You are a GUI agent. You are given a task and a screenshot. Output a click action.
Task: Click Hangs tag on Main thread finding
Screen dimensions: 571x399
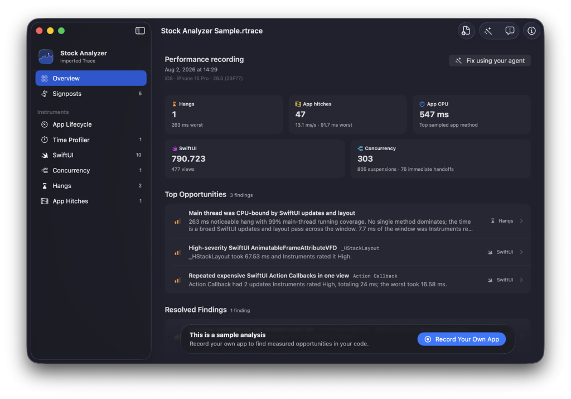tap(502, 221)
